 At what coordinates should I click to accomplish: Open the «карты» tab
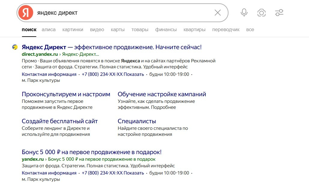(118, 30)
